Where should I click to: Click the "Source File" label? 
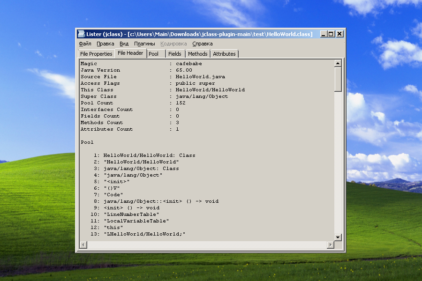(98, 77)
